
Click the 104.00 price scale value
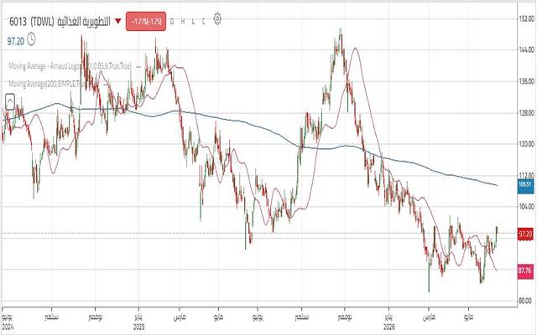527,207
